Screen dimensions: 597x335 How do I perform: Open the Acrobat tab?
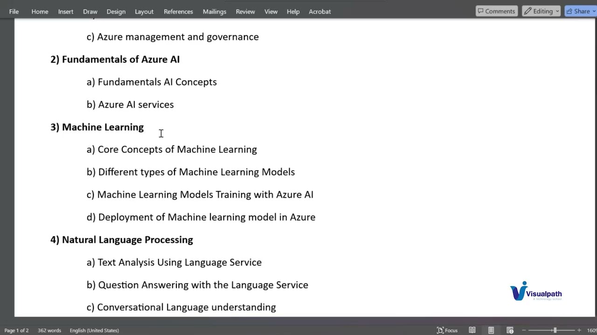(x=319, y=12)
